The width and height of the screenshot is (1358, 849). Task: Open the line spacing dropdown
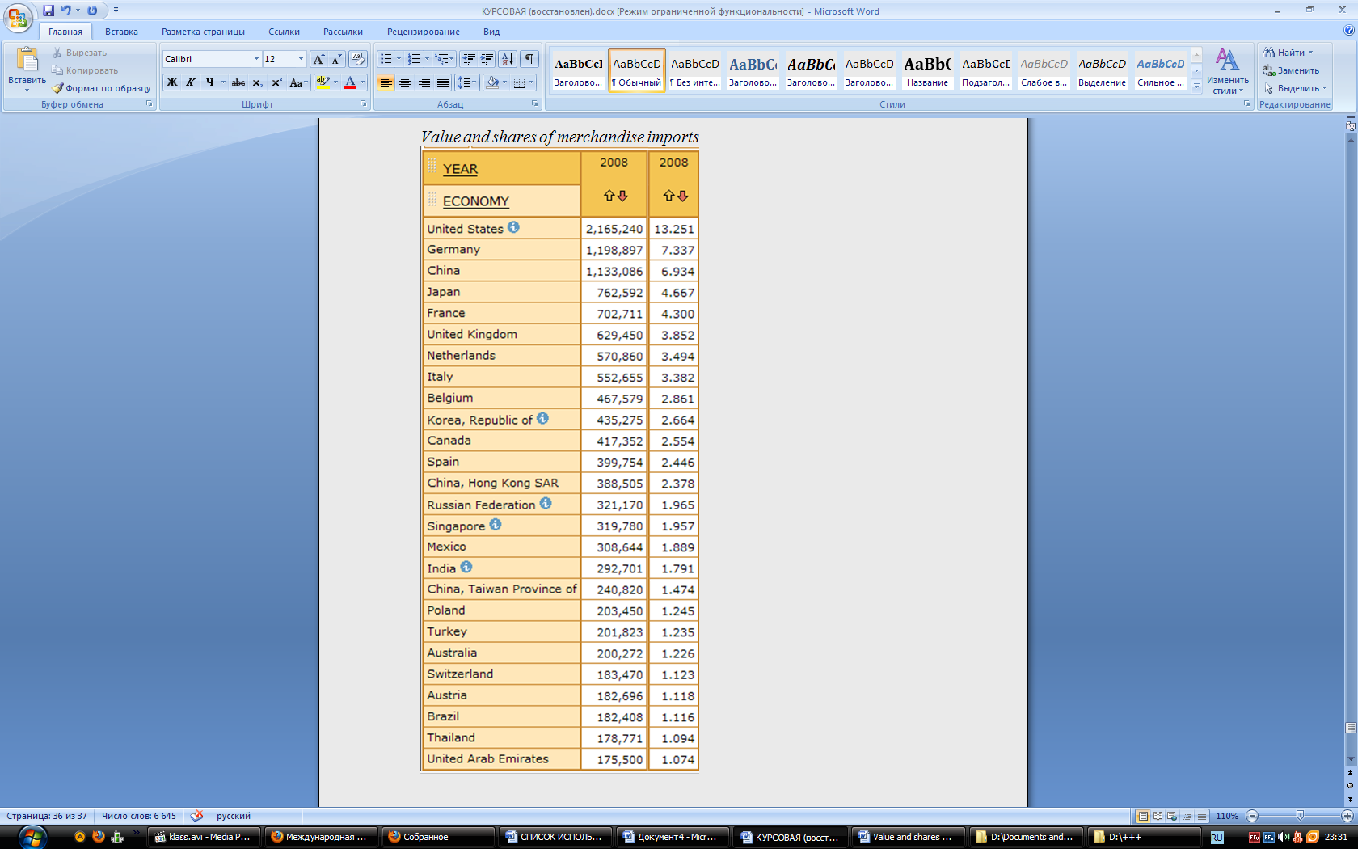467,82
